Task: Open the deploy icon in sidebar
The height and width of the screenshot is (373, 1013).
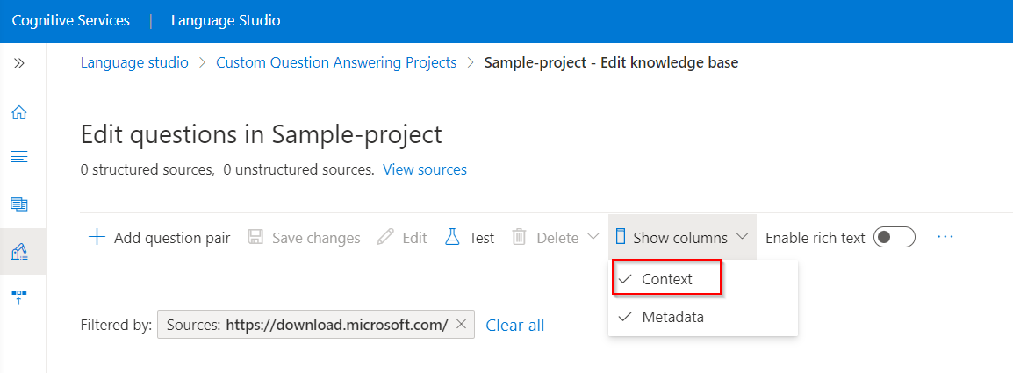Action: click(x=19, y=298)
